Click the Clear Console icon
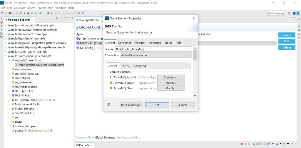 (254, 144)
